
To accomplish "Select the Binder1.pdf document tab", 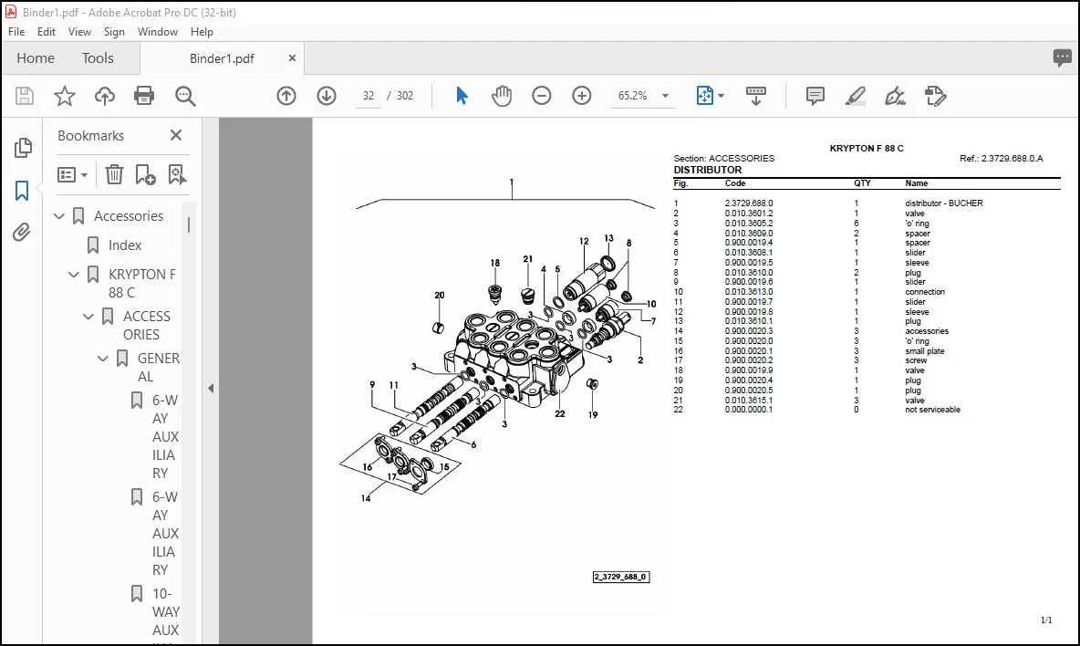I will click(x=222, y=58).
